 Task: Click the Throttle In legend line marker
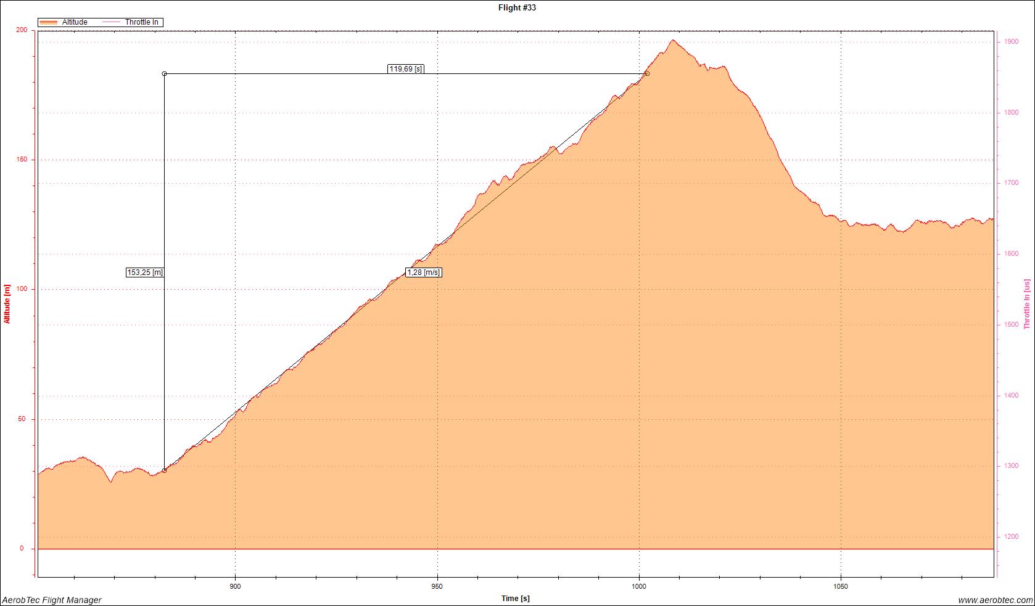111,22
